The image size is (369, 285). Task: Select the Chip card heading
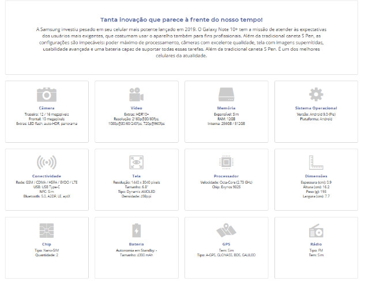click(x=47, y=244)
